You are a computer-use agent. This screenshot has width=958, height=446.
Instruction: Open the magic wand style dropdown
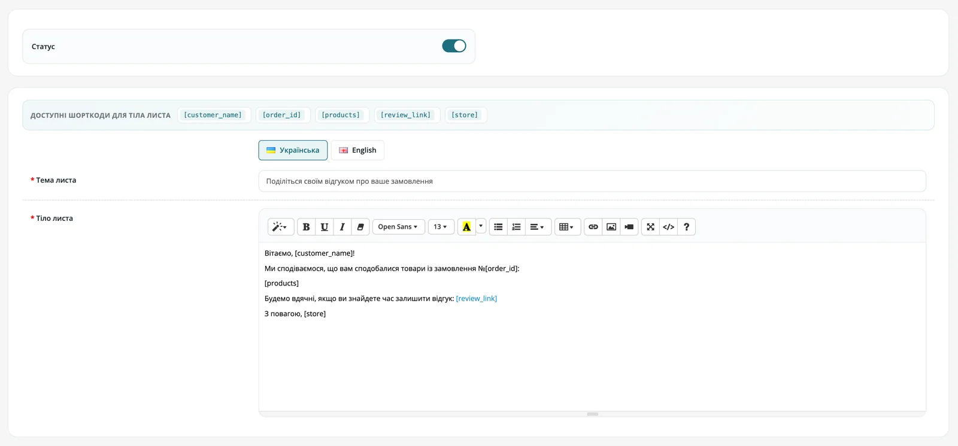[280, 227]
